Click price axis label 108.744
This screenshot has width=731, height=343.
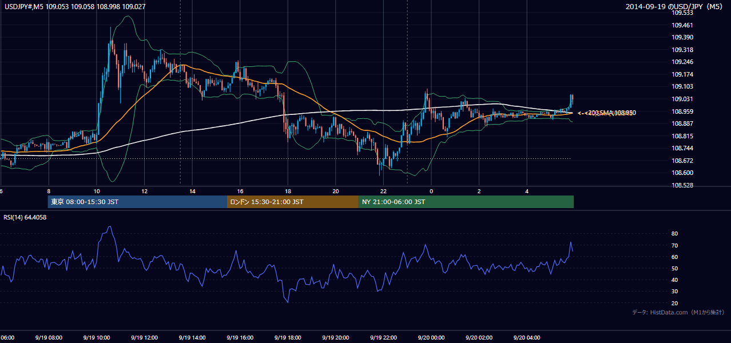[682, 148]
